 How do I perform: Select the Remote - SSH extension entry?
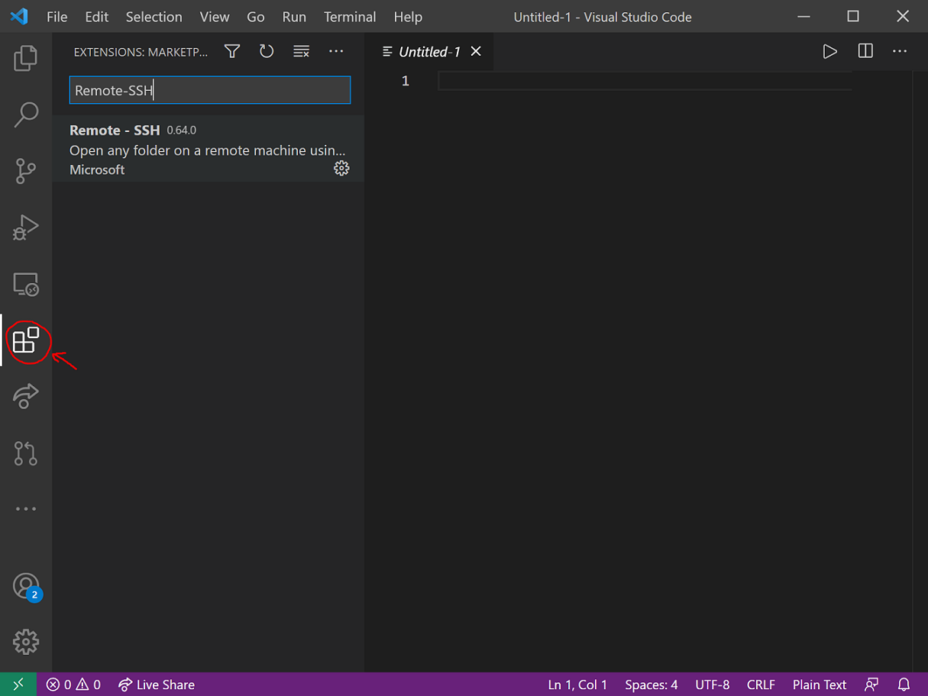tap(209, 149)
